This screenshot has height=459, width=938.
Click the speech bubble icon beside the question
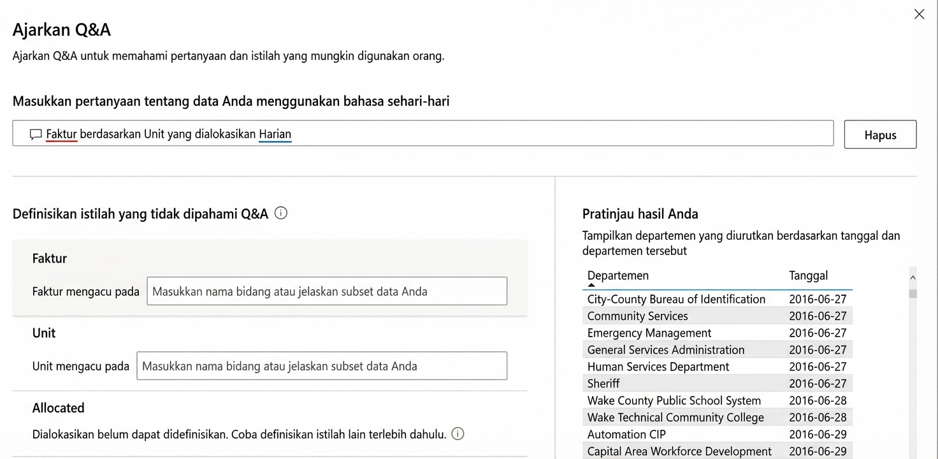(x=36, y=133)
